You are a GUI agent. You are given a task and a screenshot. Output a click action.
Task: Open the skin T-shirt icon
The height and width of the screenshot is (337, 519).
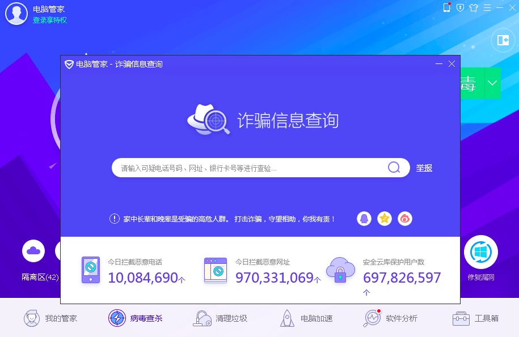click(x=474, y=7)
